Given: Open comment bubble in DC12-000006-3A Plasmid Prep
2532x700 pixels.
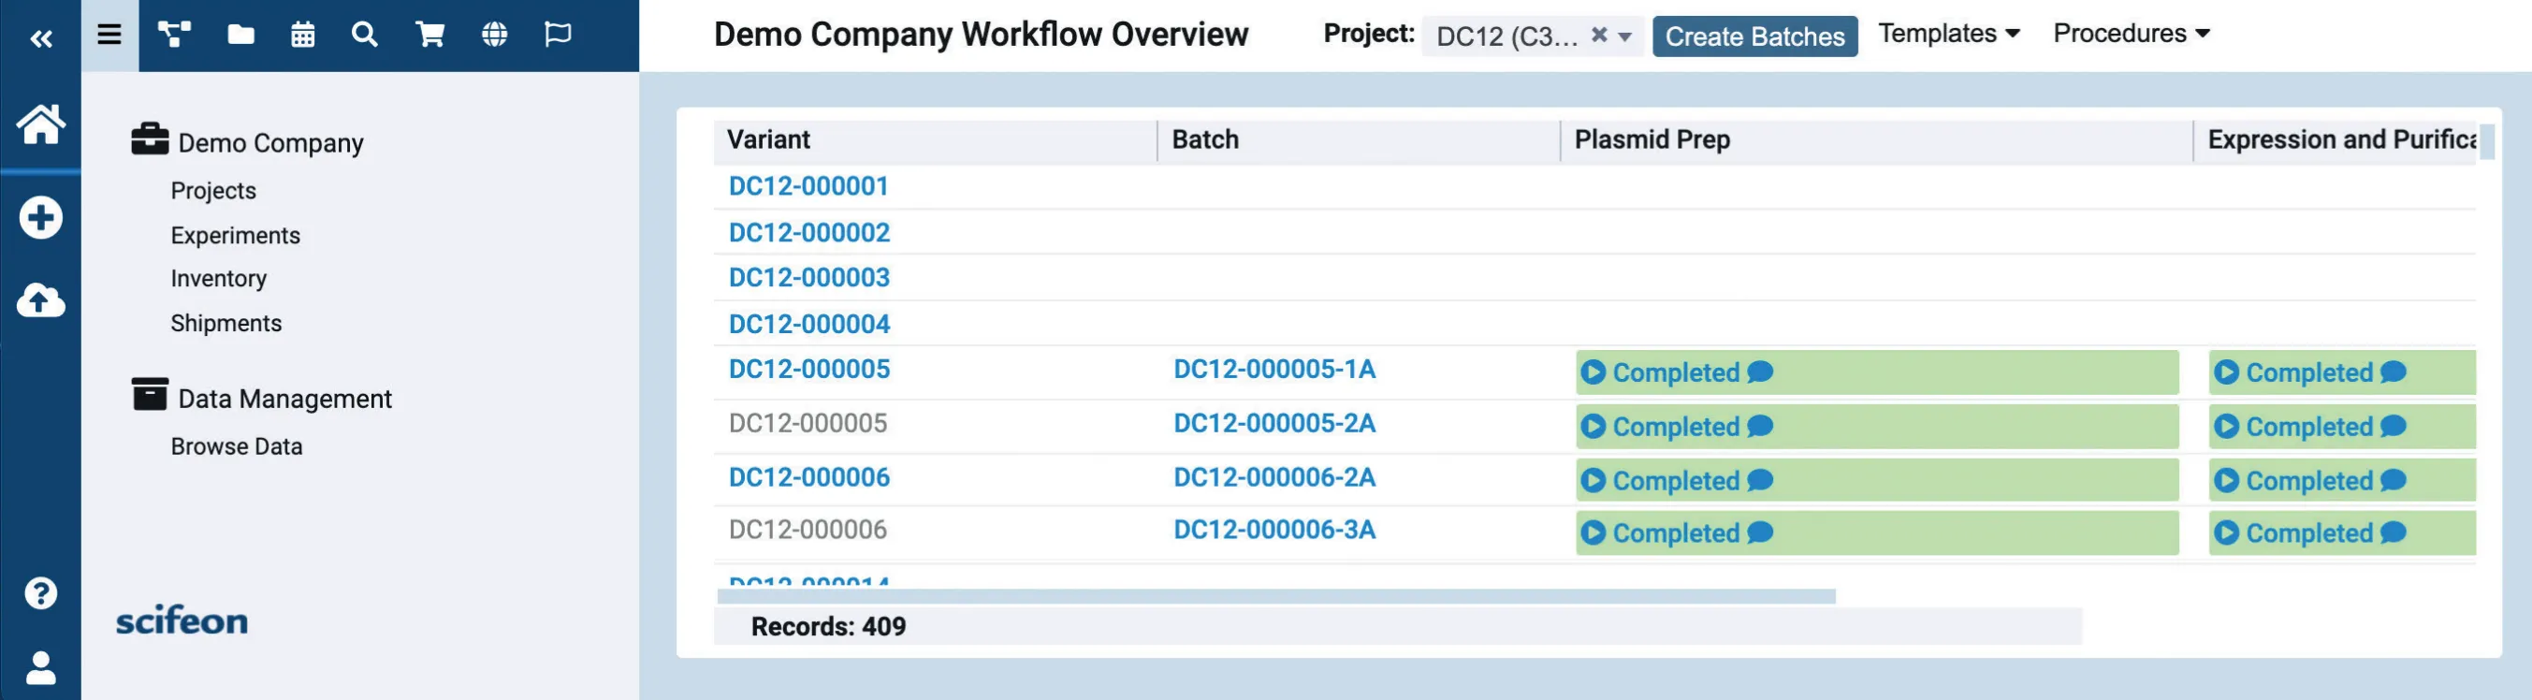Looking at the screenshot, I should (1760, 532).
